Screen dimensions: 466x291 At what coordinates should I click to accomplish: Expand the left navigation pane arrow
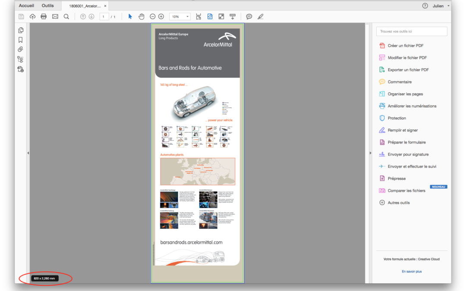(28, 153)
